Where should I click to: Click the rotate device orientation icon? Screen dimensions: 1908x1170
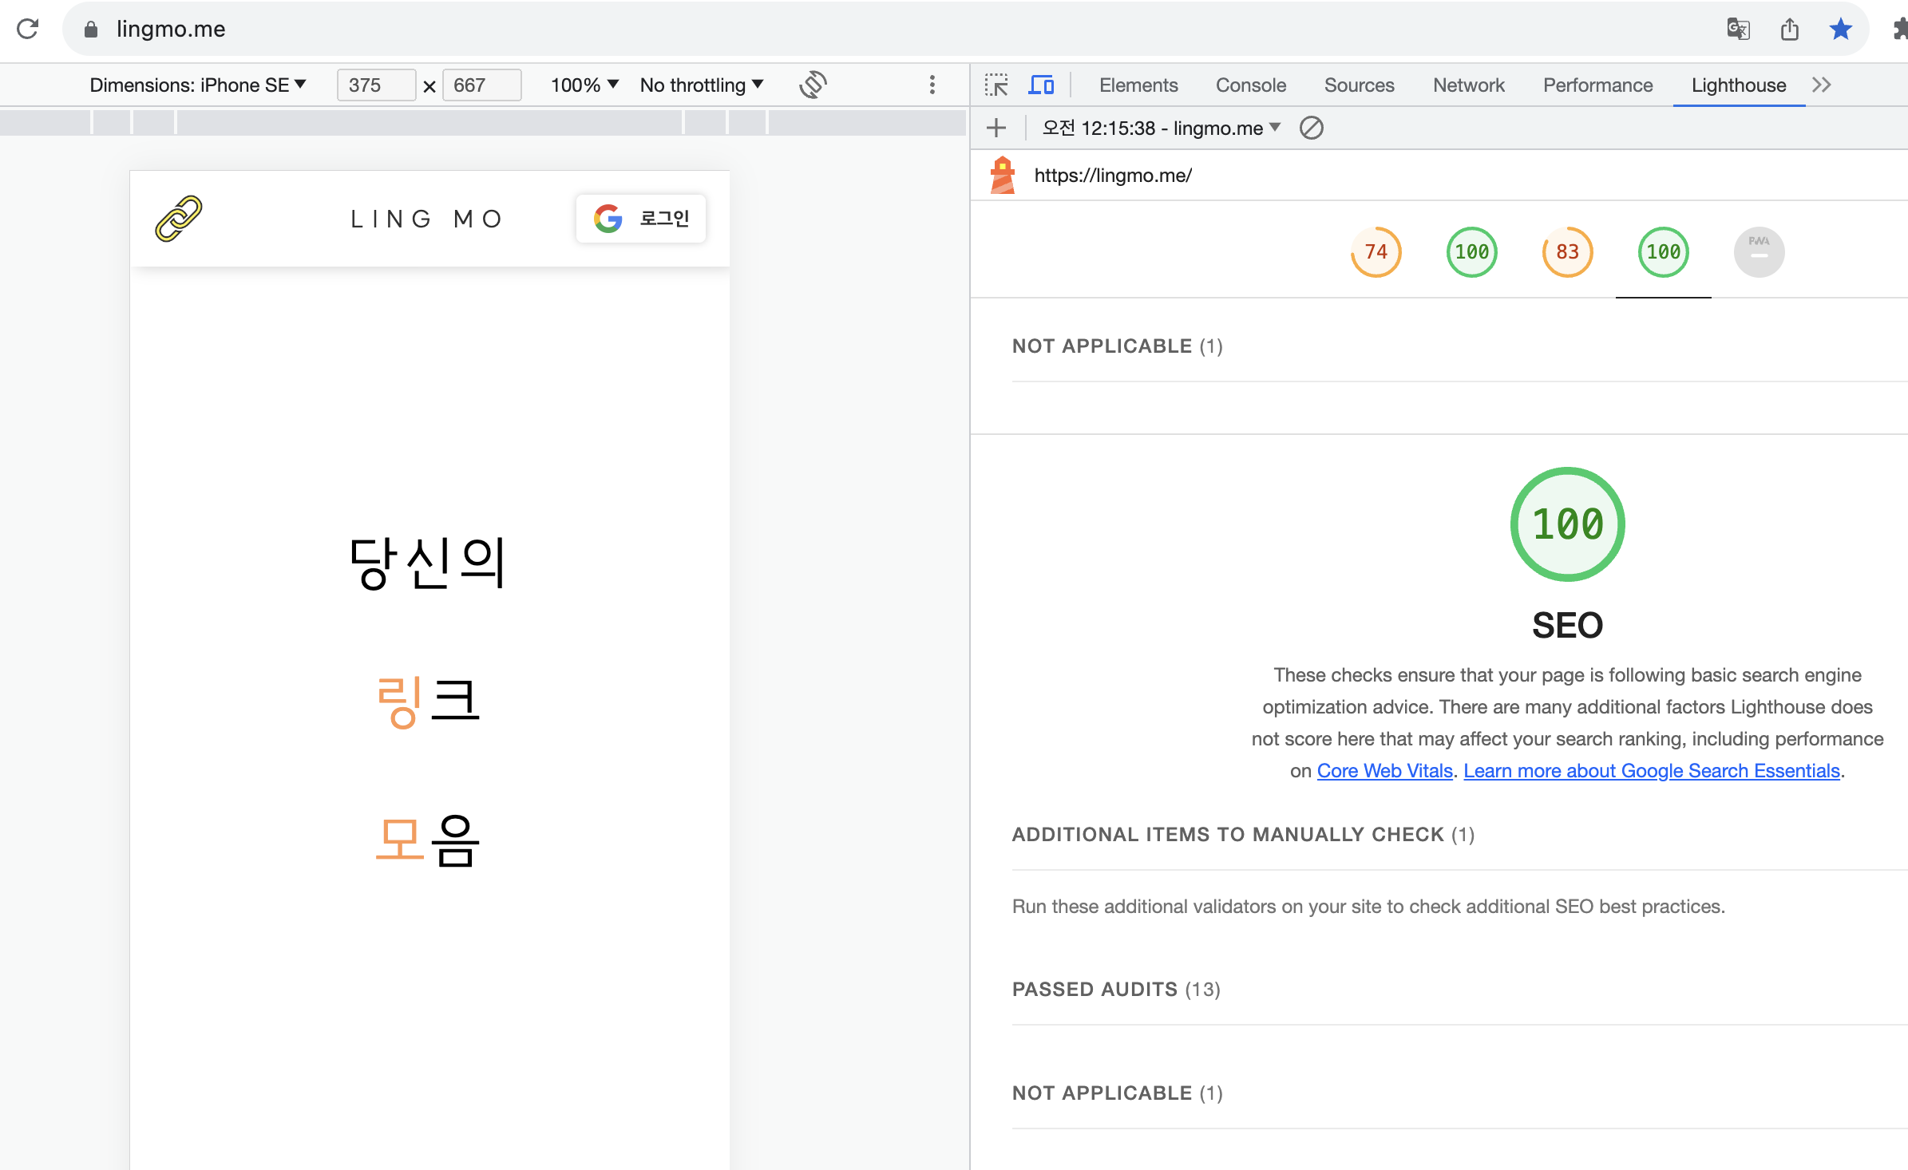click(x=813, y=85)
